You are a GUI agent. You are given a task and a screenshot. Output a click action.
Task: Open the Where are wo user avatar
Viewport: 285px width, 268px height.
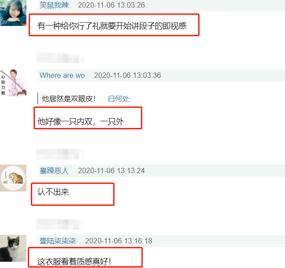[x=13, y=82]
